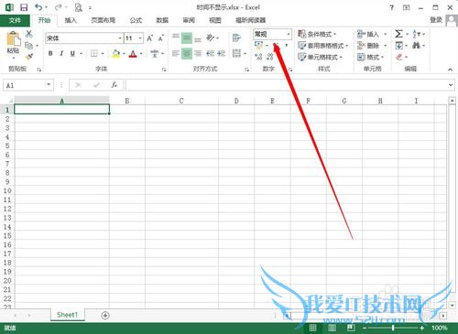
Task: Click the AutoSum sigma icon
Action: tap(398, 34)
